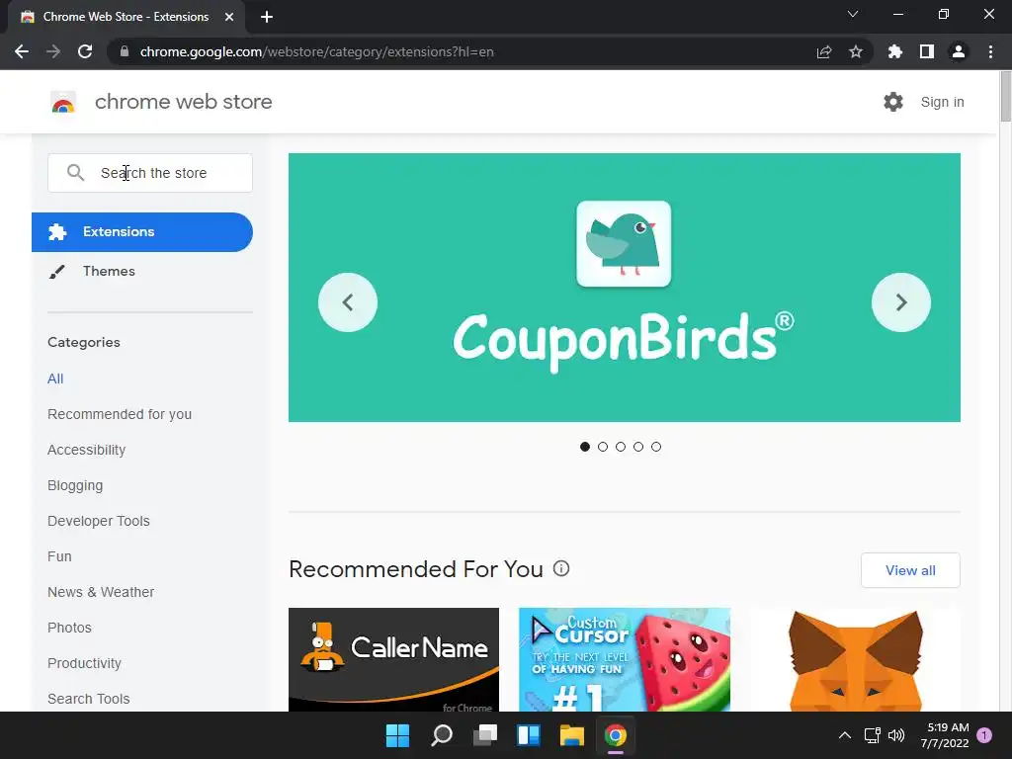
Task: Open the Widgets taskbar icon
Action: pyautogui.click(x=529, y=735)
